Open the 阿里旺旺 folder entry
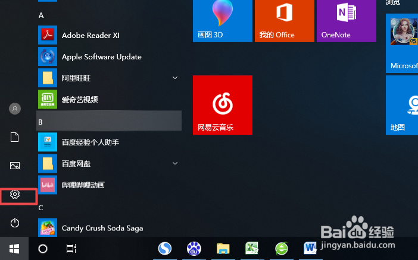This screenshot has height=260, width=418. [x=109, y=78]
